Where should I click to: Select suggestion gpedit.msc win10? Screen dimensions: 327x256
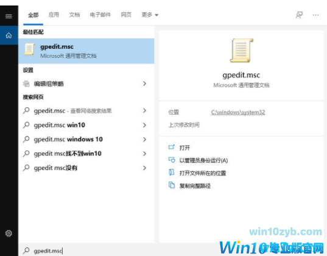(x=86, y=125)
